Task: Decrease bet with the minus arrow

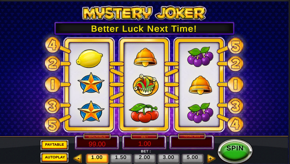Action: 78,158
